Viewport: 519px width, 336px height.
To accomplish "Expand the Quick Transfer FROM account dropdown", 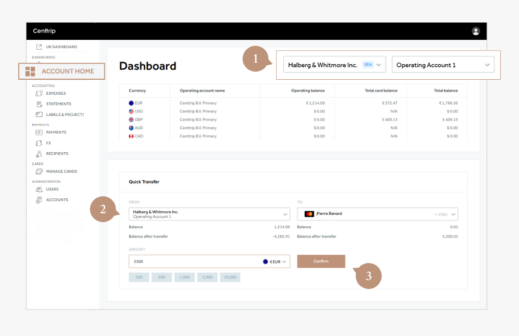I will pyautogui.click(x=209, y=214).
